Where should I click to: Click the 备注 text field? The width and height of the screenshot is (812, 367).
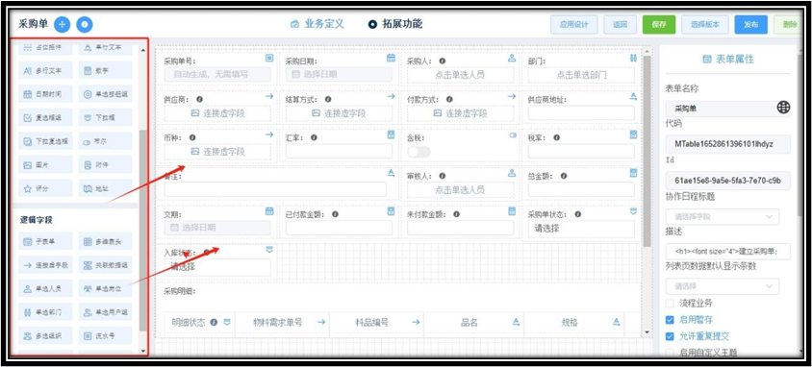(275, 189)
